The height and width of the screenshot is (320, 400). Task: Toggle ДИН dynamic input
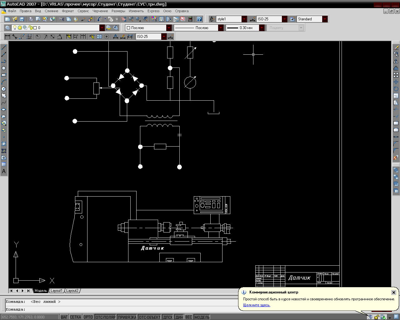pos(179,317)
